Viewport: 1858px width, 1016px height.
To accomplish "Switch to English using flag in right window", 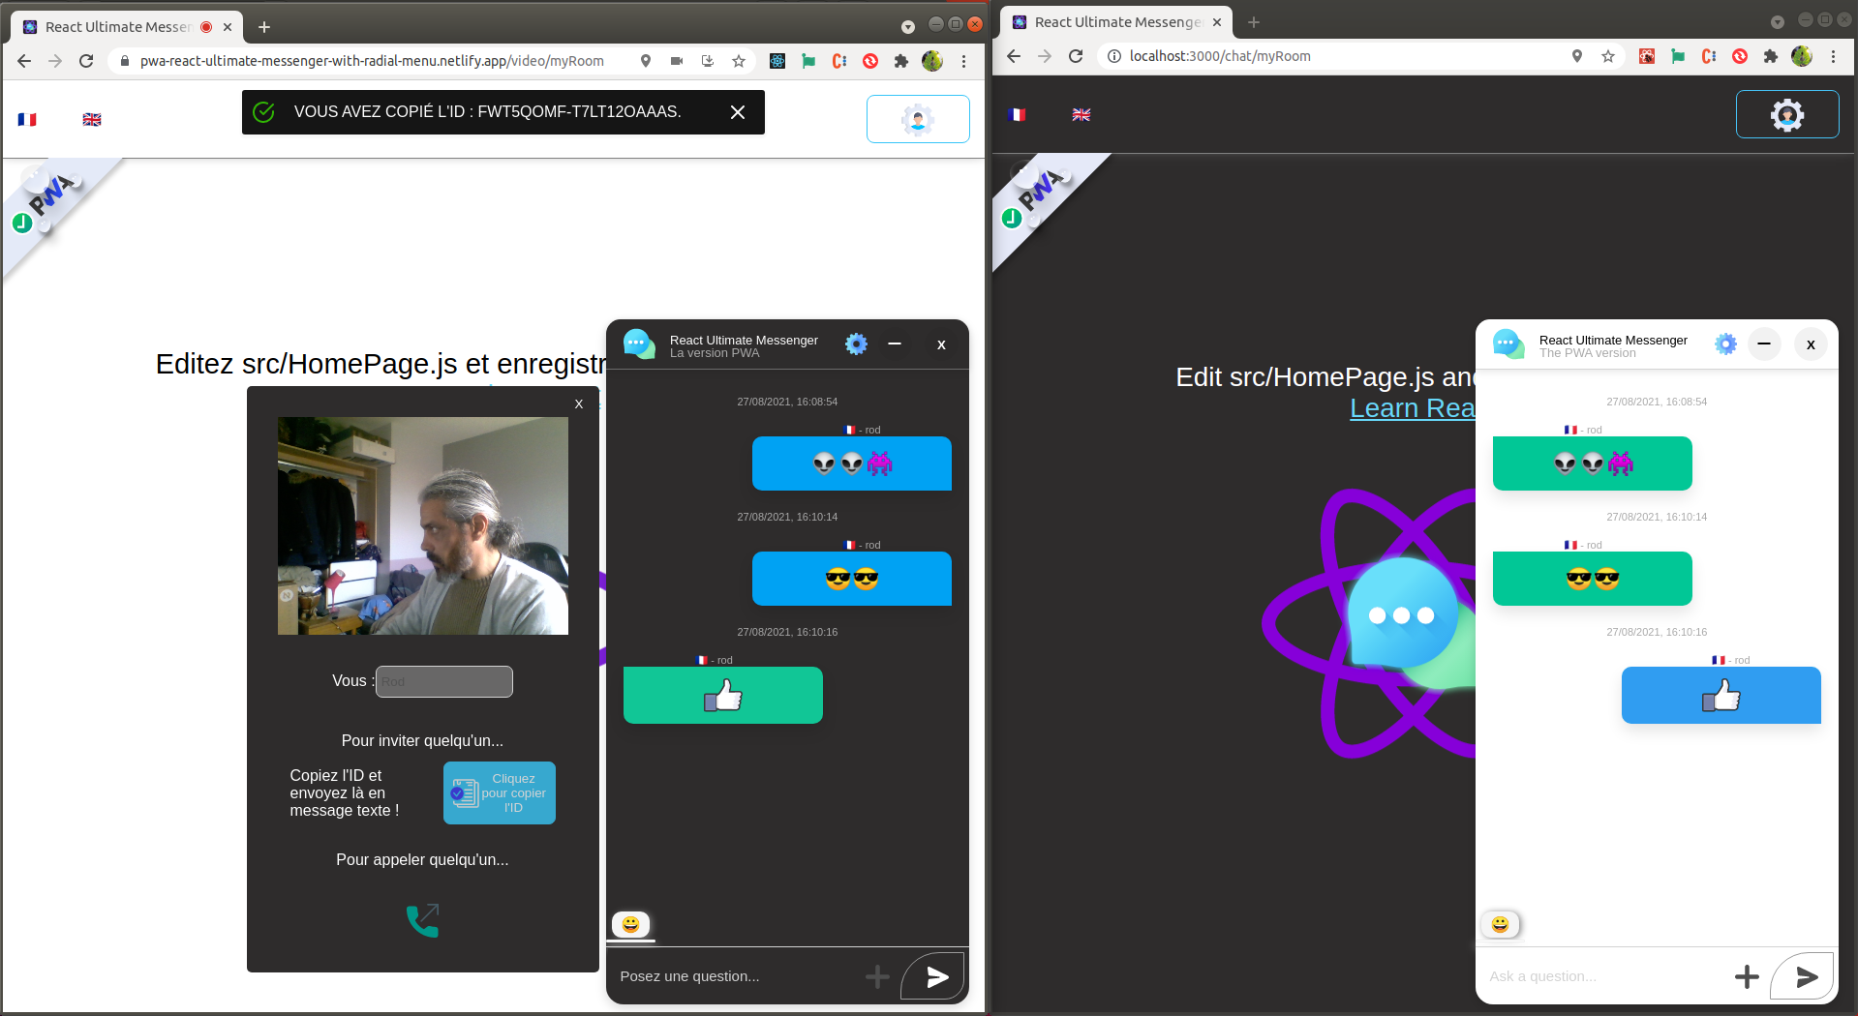I will [x=1081, y=115].
